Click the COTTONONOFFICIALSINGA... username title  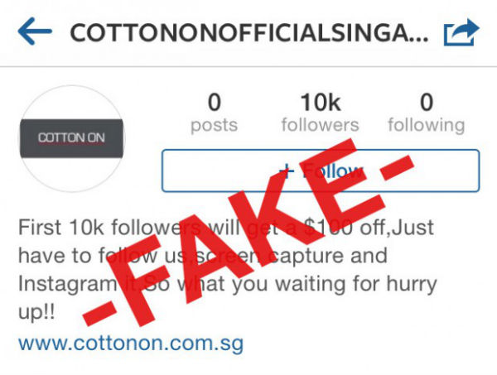tap(248, 33)
